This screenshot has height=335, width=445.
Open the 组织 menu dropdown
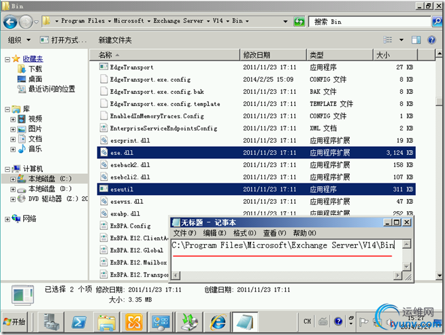pos(19,40)
